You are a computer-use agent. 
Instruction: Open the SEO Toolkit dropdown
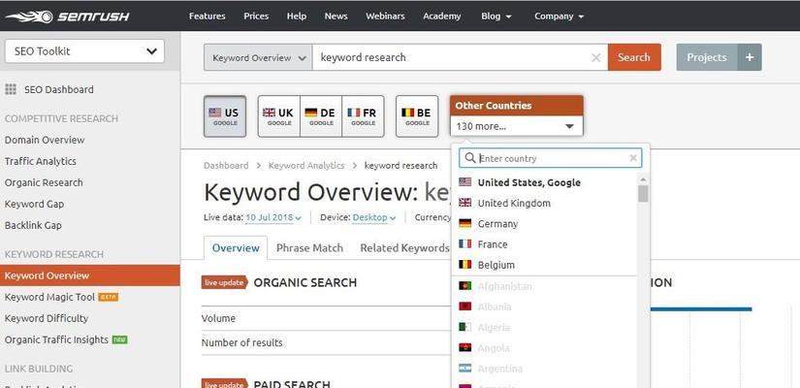tap(84, 51)
